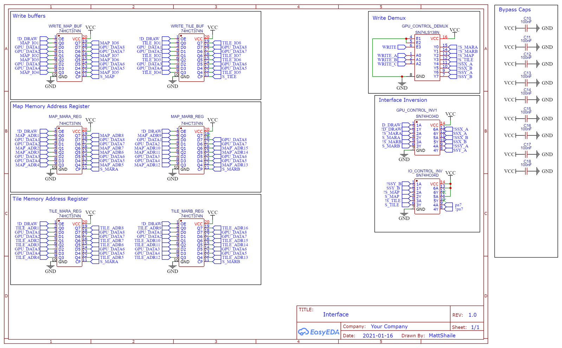Select the MAP_MARA_REG component label
This screenshot has width=562, height=348.
pyautogui.click(x=65, y=117)
